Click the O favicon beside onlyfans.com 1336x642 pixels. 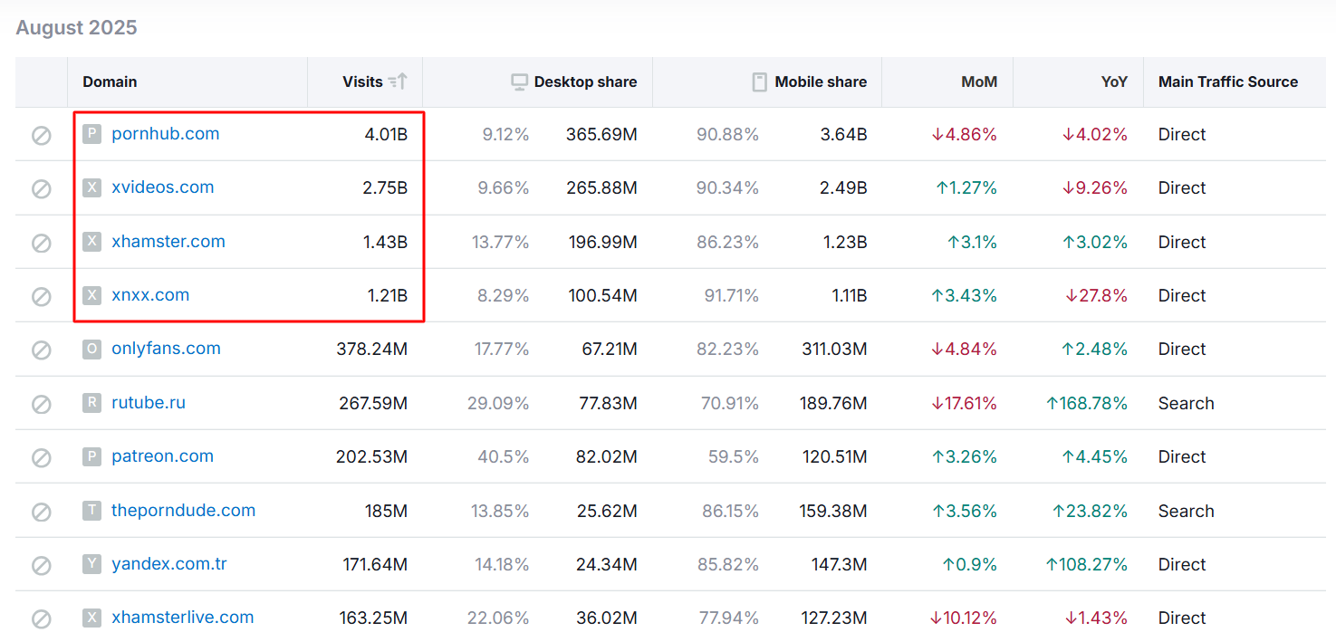click(91, 349)
